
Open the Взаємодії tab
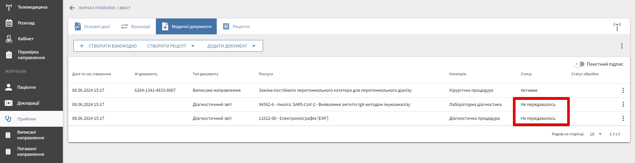pyautogui.click(x=136, y=26)
